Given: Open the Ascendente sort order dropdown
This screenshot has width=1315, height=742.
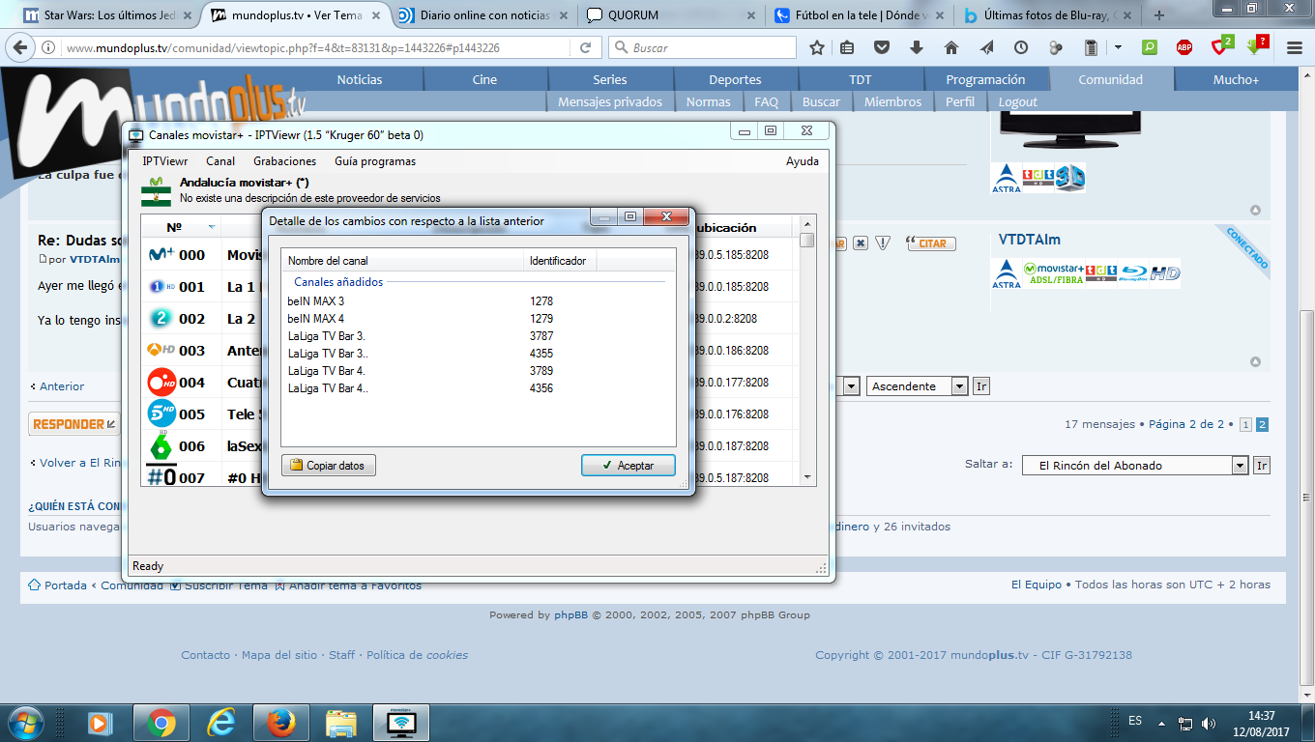Looking at the screenshot, I should click(x=917, y=386).
